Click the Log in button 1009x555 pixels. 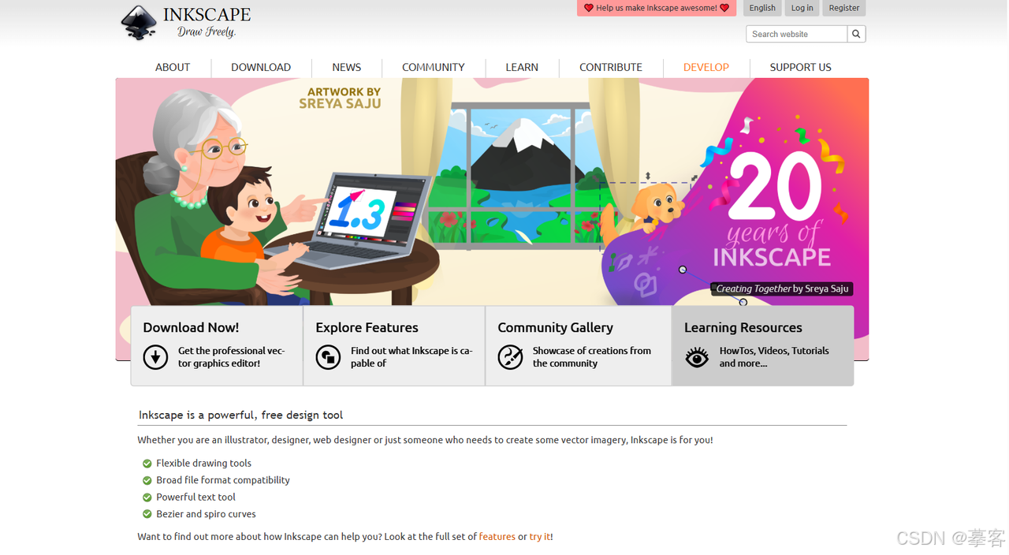(x=802, y=8)
